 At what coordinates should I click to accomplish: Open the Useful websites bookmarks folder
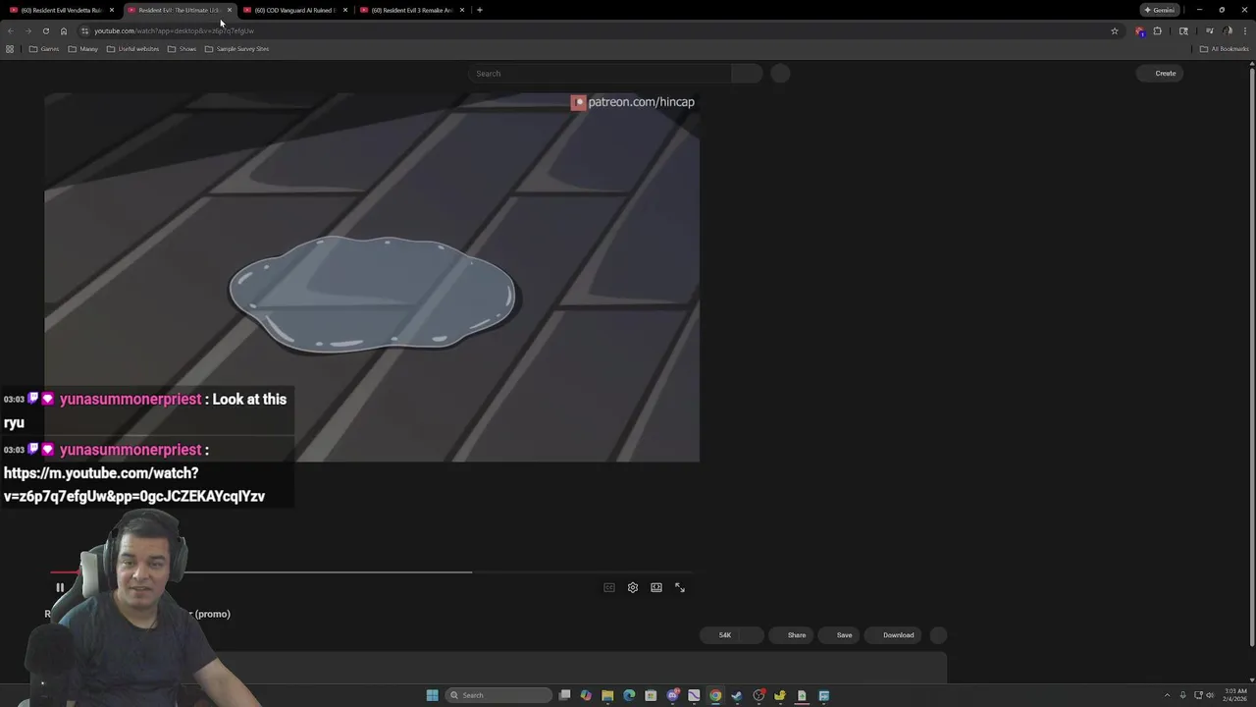coord(132,49)
